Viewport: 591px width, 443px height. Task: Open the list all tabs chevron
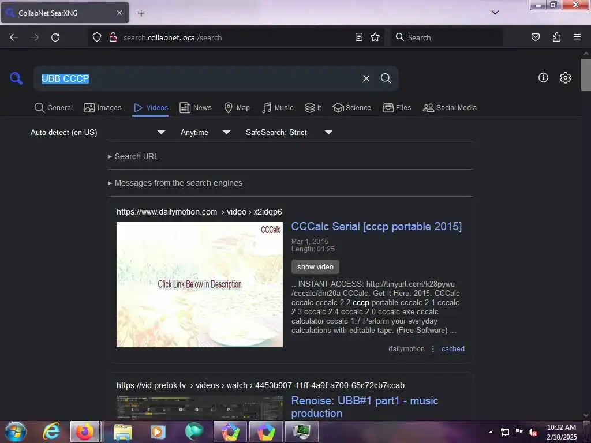click(495, 13)
